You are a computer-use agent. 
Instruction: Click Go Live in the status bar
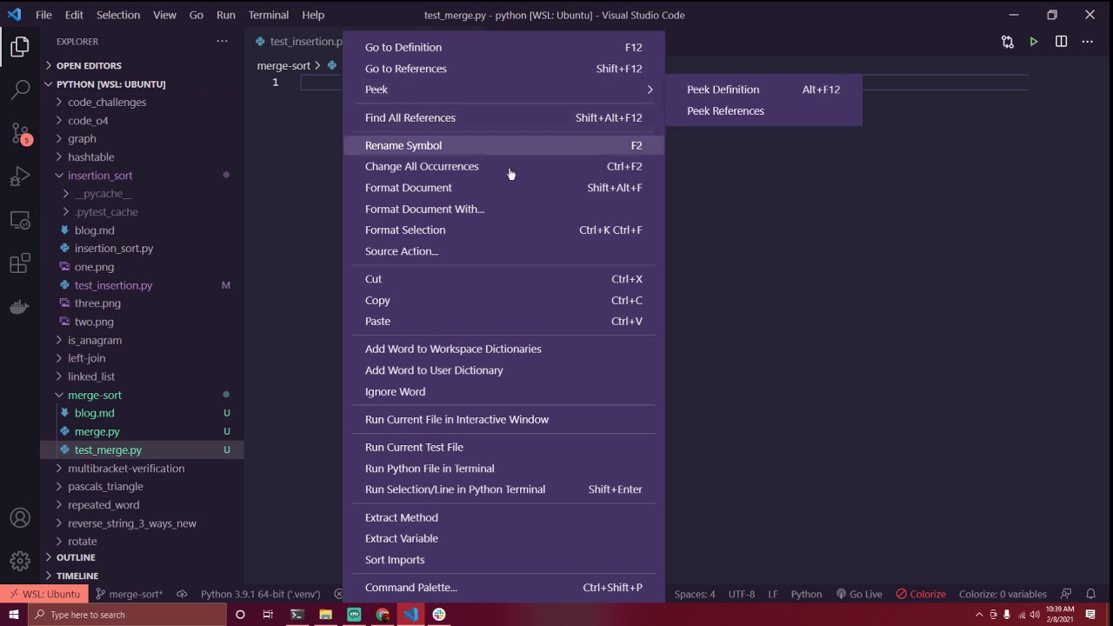[858, 594]
